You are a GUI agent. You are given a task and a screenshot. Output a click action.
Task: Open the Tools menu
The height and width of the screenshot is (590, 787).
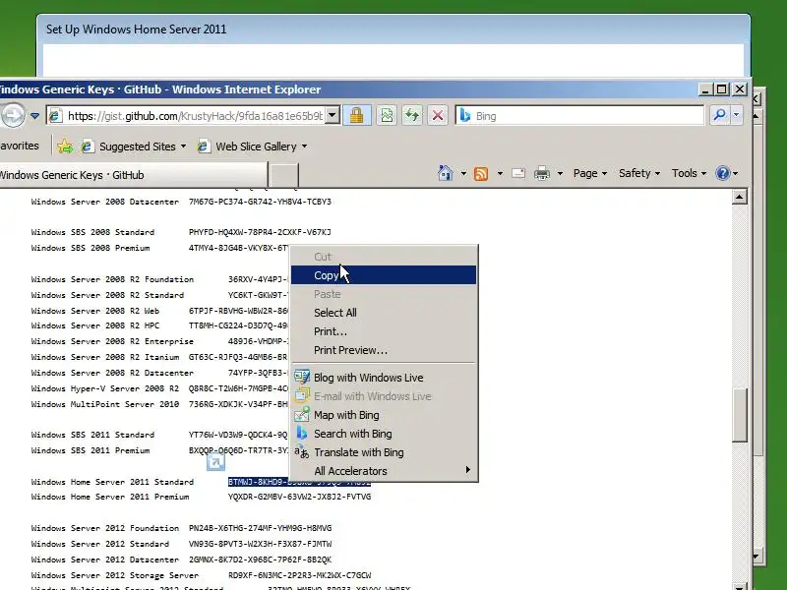pos(689,174)
